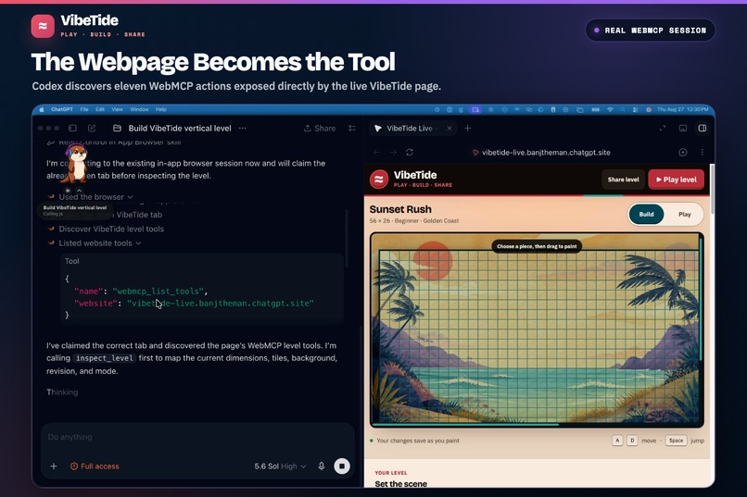This screenshot has height=497, width=747.
Task: Go forward with the browser forward arrow
Action: (x=393, y=152)
